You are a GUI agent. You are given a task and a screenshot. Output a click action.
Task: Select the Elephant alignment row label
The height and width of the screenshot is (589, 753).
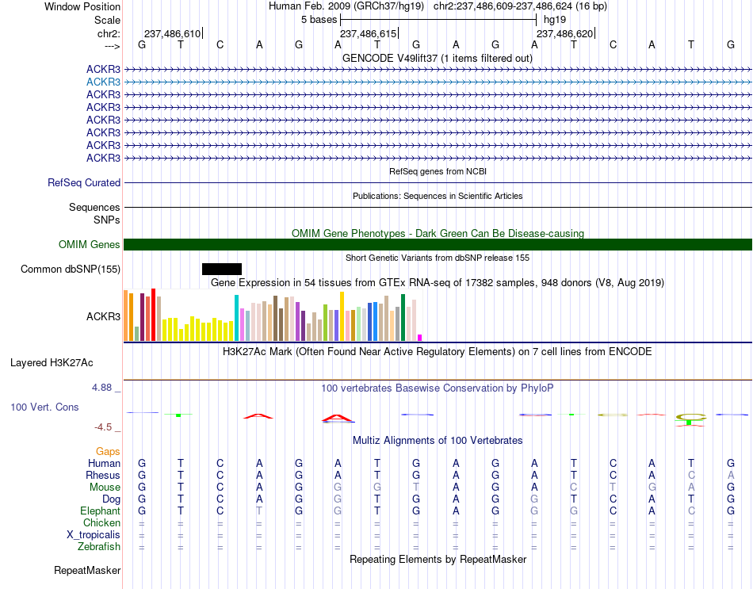tap(101, 511)
